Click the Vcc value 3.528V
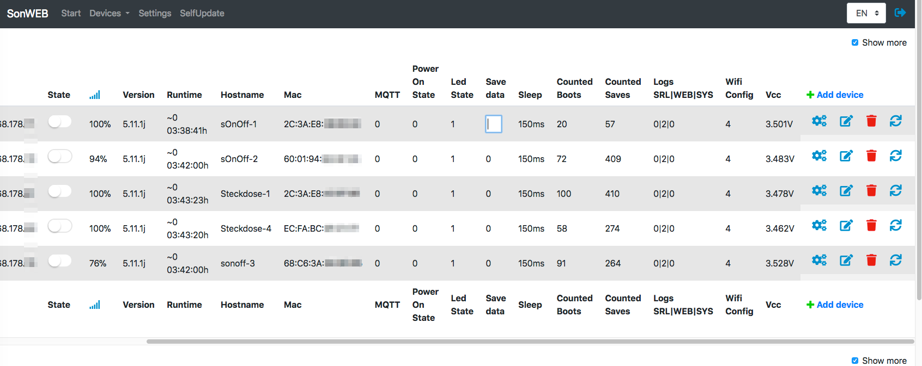Screen dimensions: 922x366 point(780,263)
